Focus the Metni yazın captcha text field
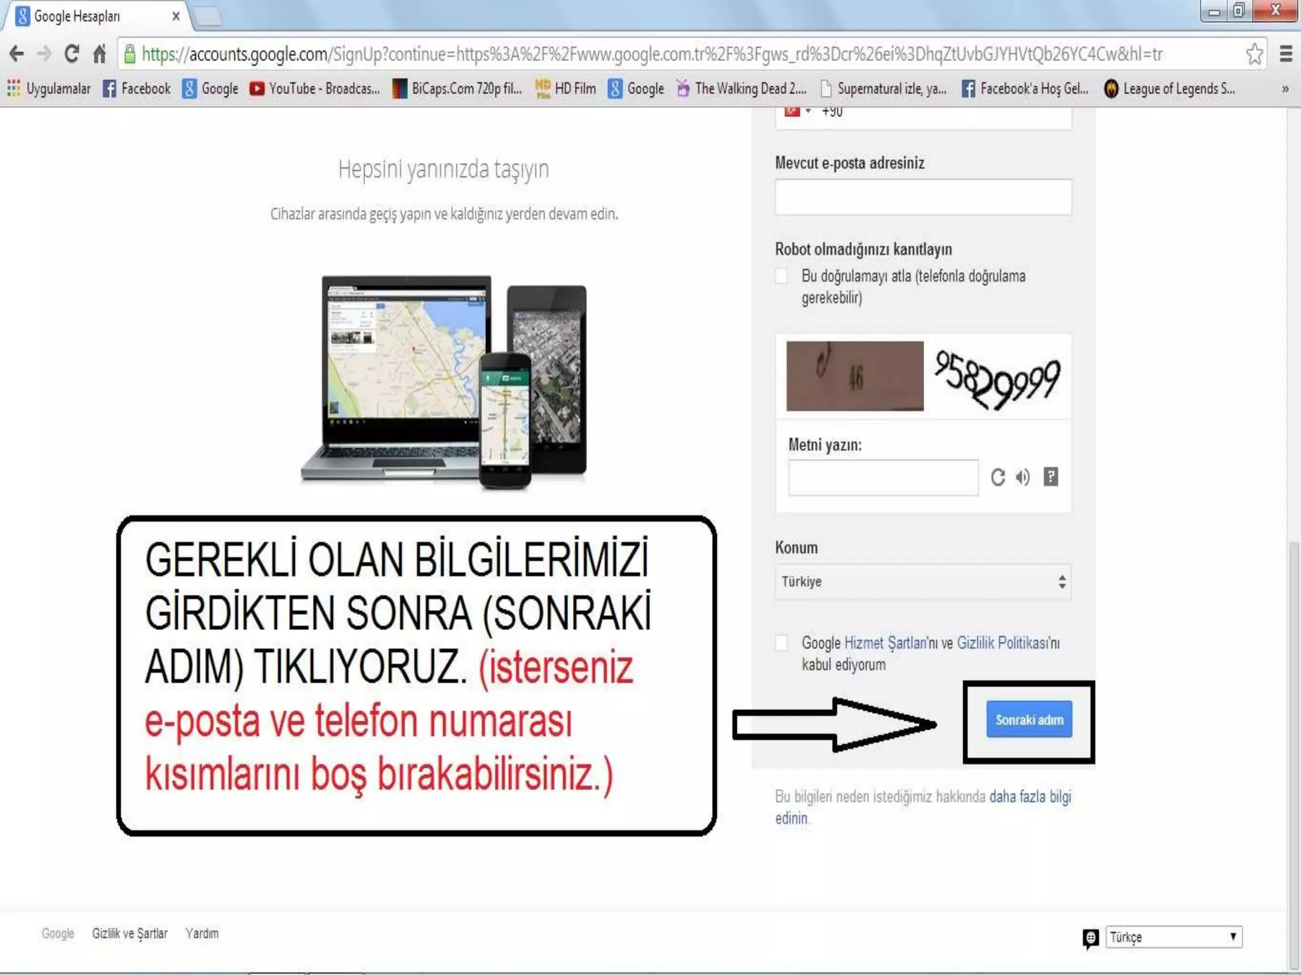 883,477
